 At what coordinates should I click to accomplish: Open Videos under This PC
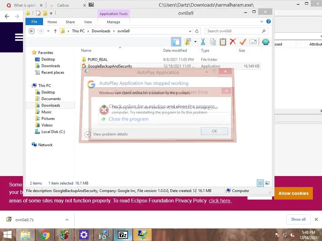click(x=47, y=125)
